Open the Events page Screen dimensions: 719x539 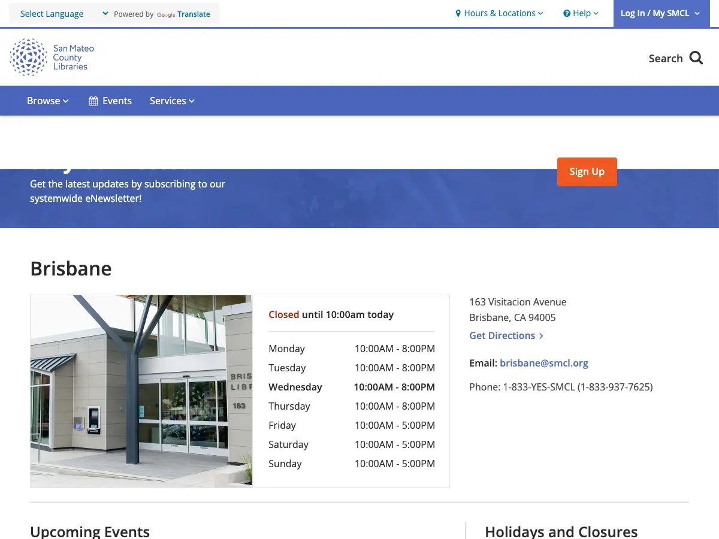pyautogui.click(x=110, y=101)
